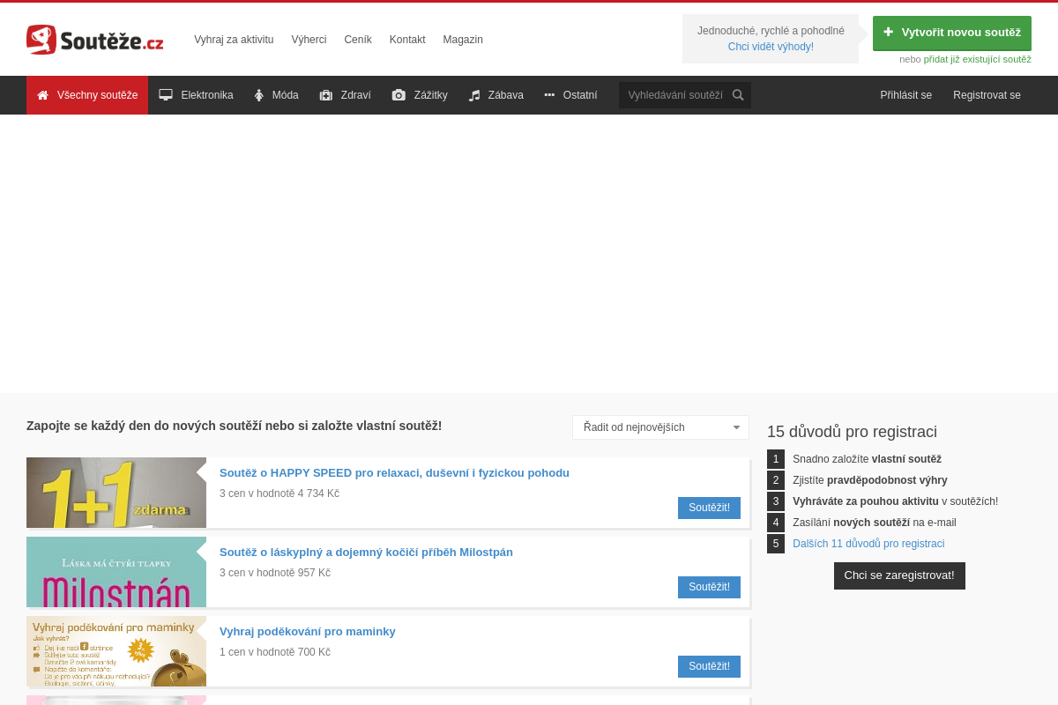
Task: Open the Výherci page
Action: tap(309, 40)
